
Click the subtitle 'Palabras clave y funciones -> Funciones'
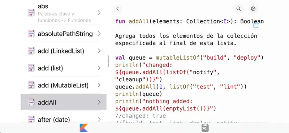64,17
